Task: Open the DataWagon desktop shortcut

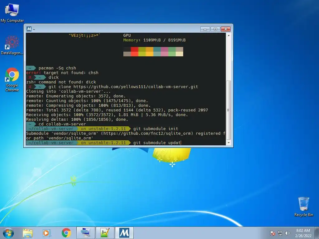Action: [x=12, y=45]
